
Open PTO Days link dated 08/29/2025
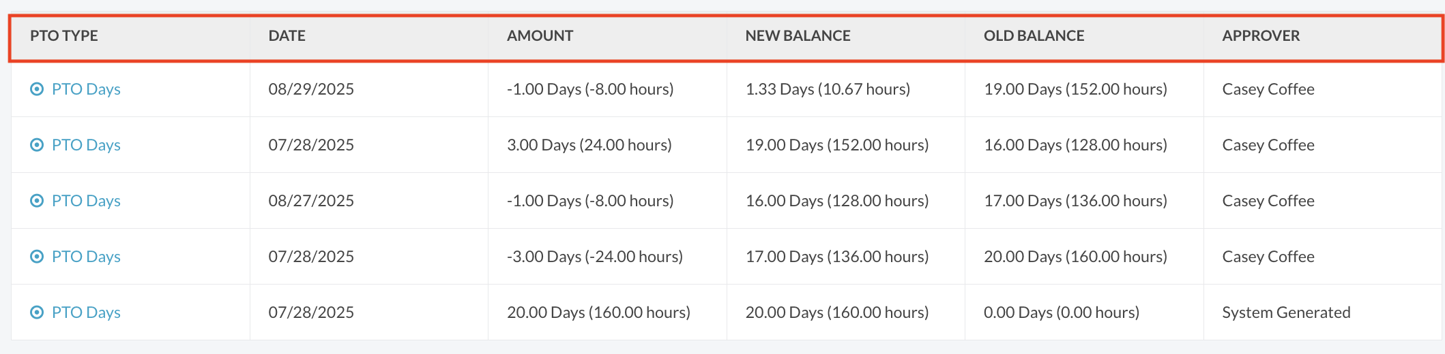click(x=86, y=89)
